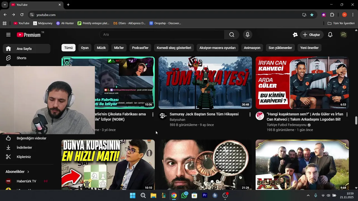Open the Windows Start menu
The image size is (358, 201).
click(133, 195)
